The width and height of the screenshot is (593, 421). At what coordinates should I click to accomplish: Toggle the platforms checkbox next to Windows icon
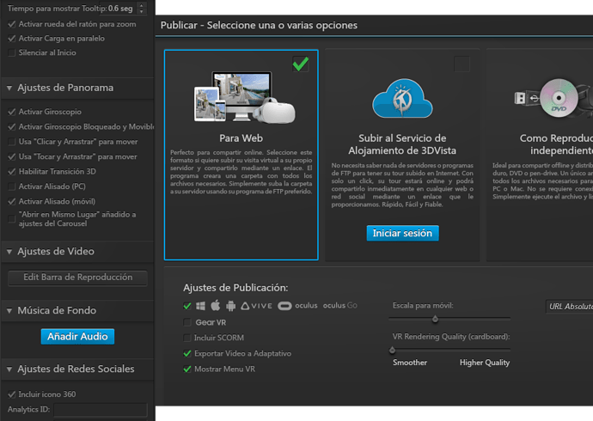pyautogui.click(x=187, y=306)
